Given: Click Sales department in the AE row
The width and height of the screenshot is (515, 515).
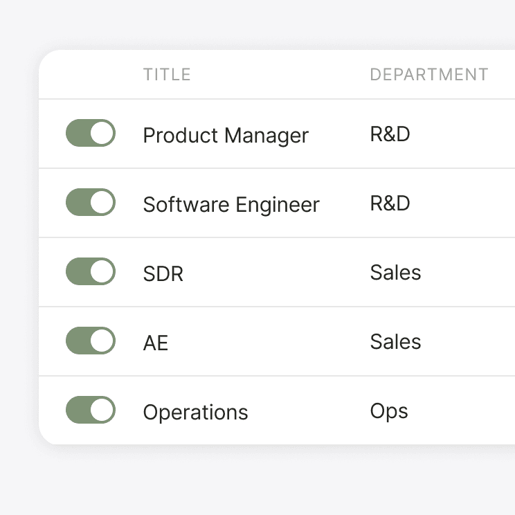Looking at the screenshot, I should pos(395,341).
